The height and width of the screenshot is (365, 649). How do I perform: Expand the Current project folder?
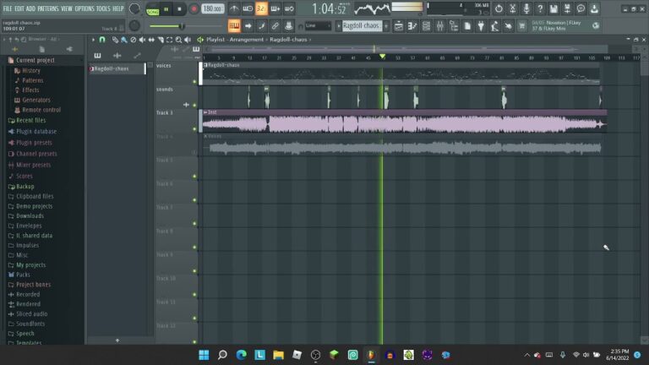tap(35, 61)
